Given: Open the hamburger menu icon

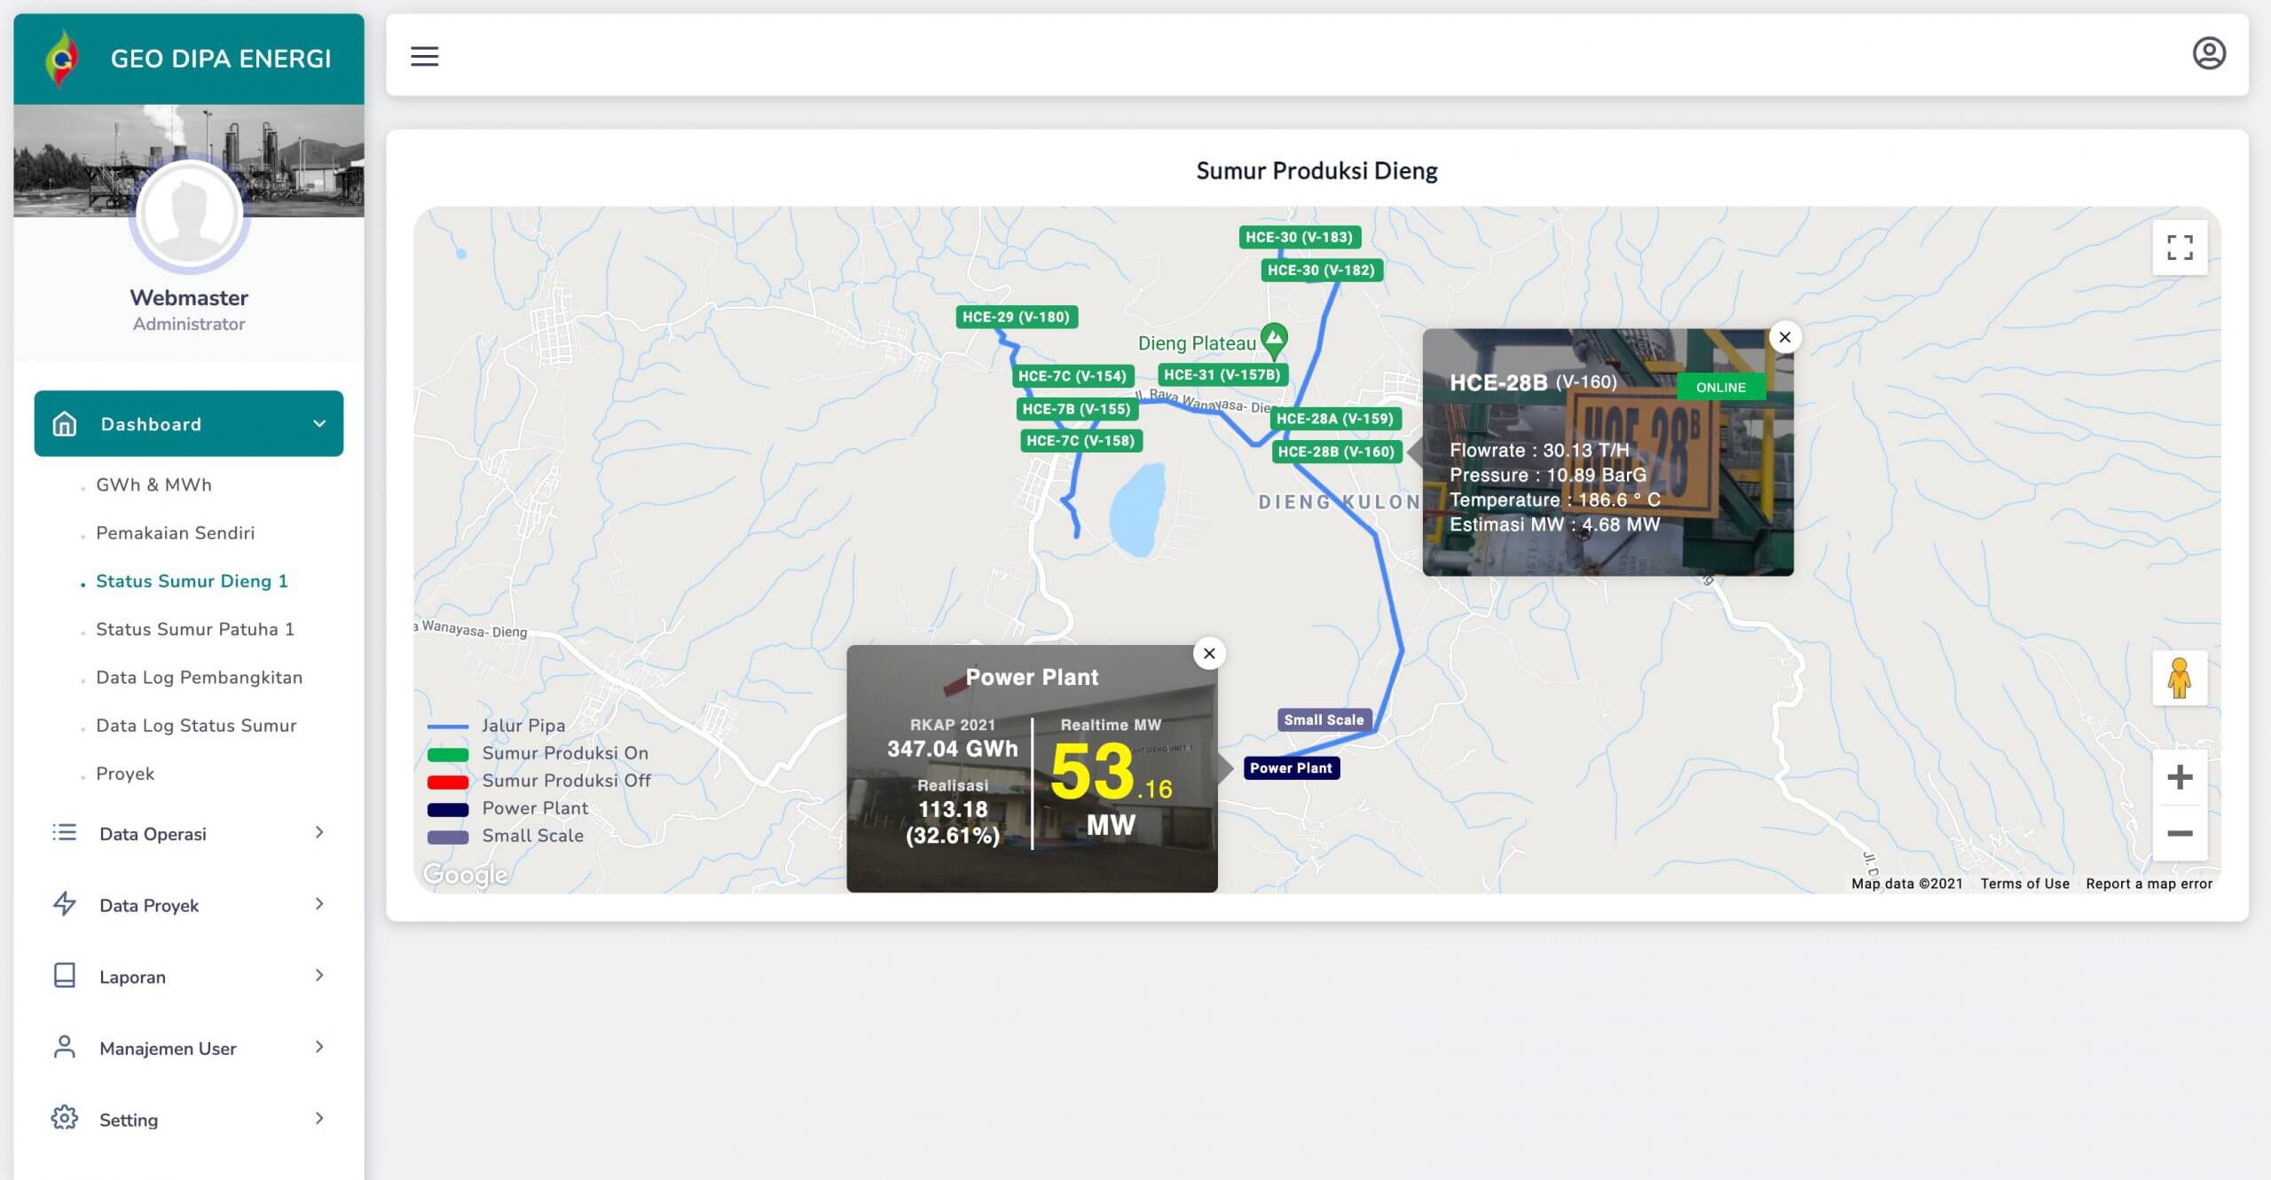Looking at the screenshot, I should click(x=424, y=57).
